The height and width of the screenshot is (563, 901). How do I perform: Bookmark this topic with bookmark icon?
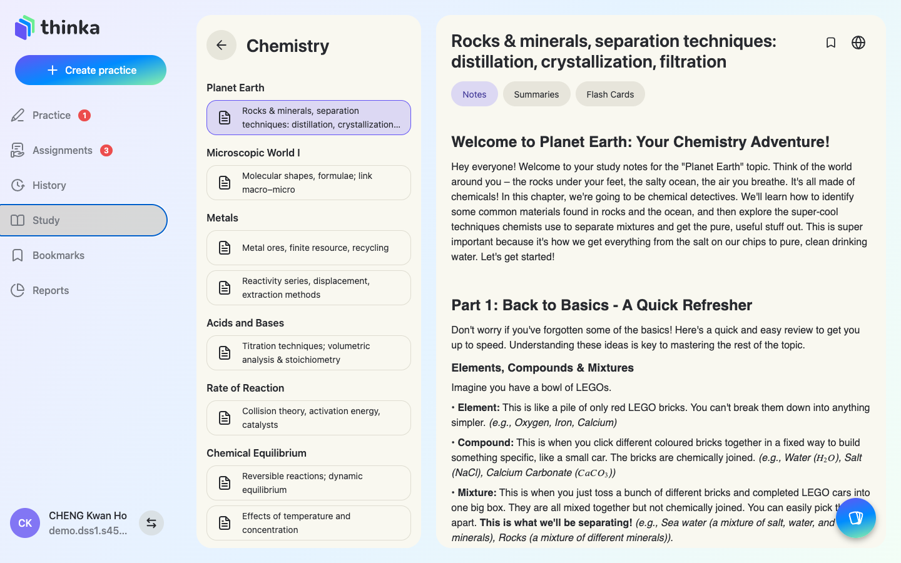(831, 43)
